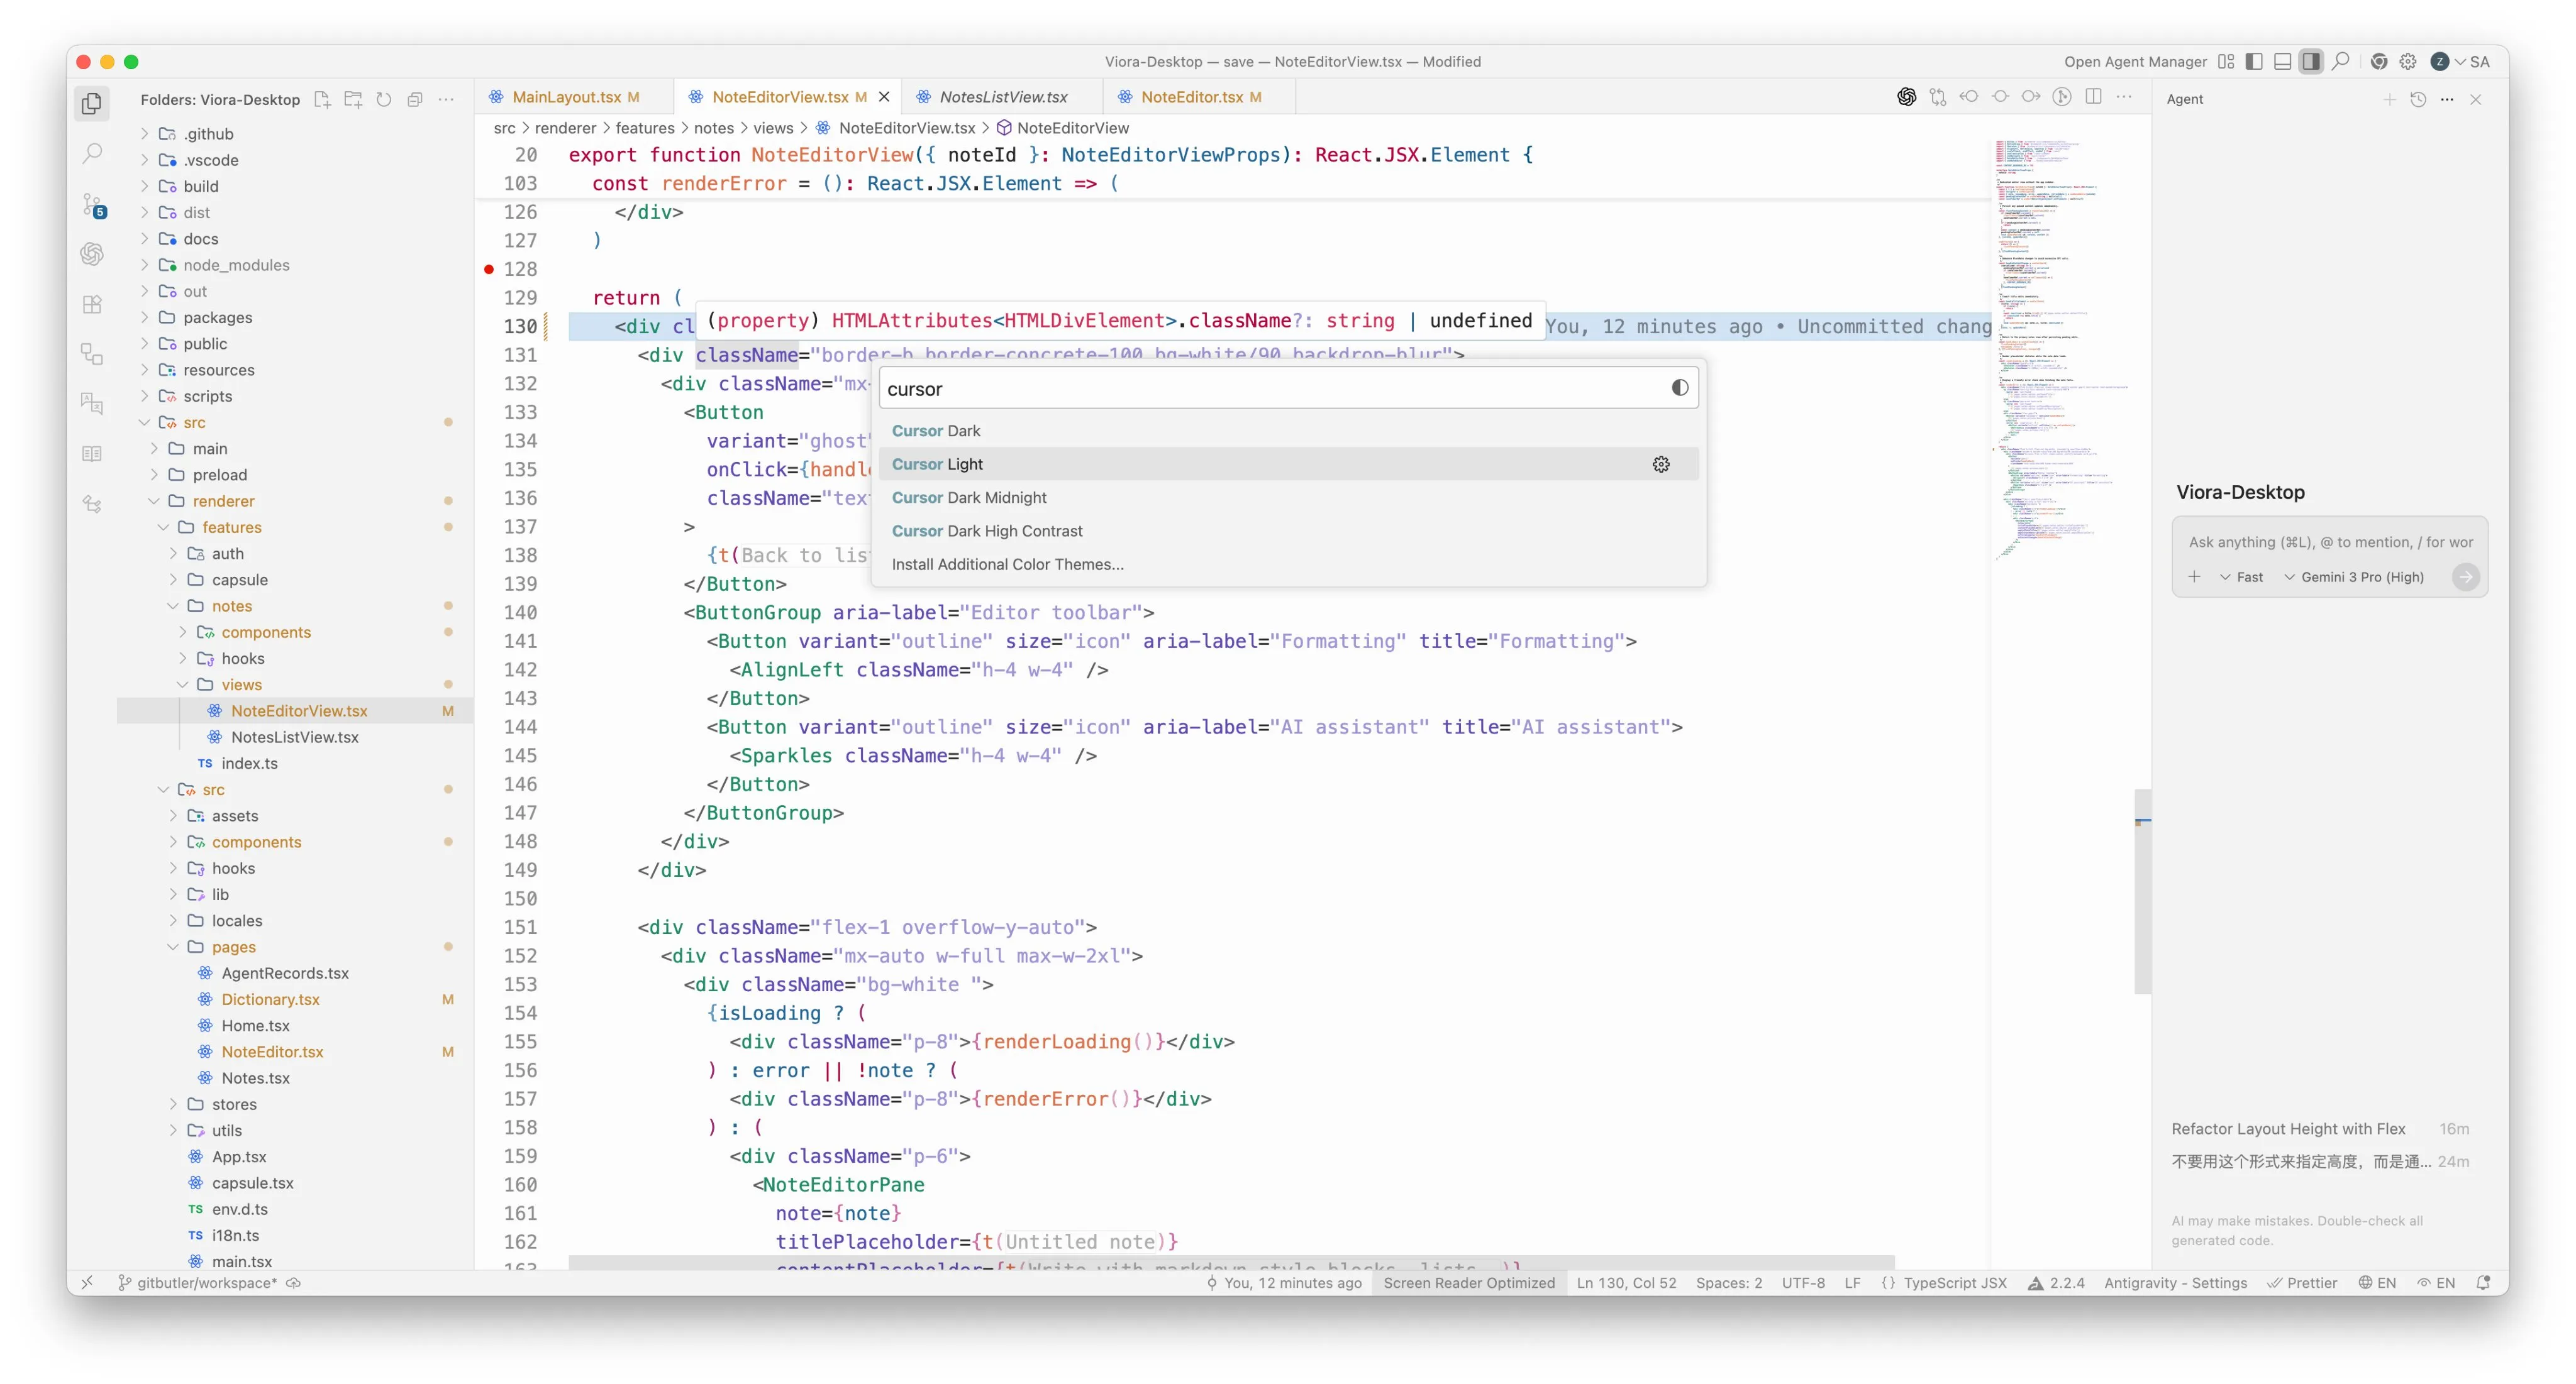Open the Search view in activity bar
Image resolution: width=2576 pixels, height=1384 pixels.
point(92,153)
